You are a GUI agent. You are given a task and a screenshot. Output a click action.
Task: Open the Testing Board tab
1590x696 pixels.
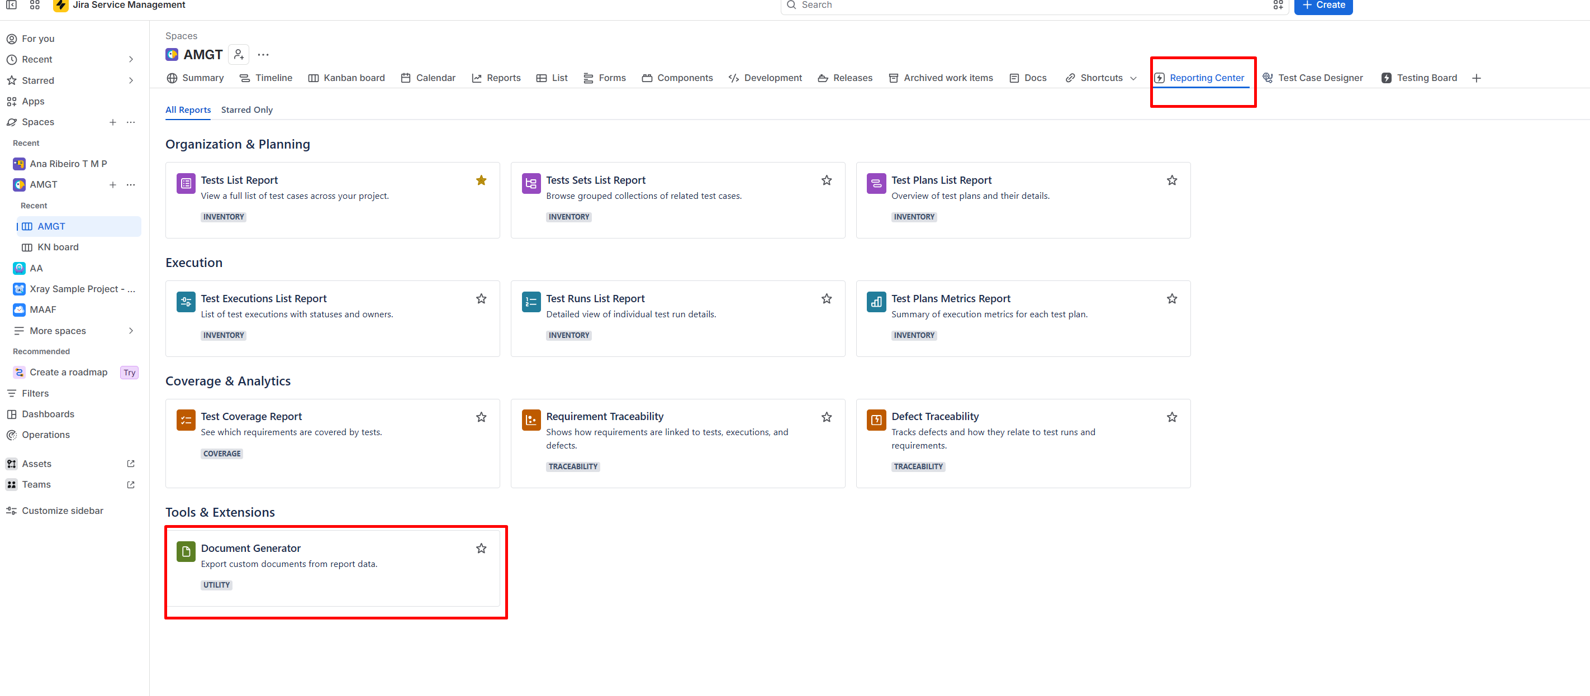[x=1419, y=78]
